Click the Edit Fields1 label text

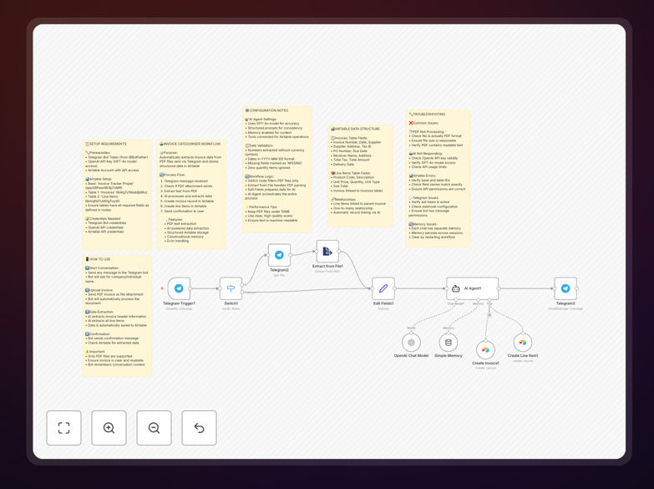383,303
